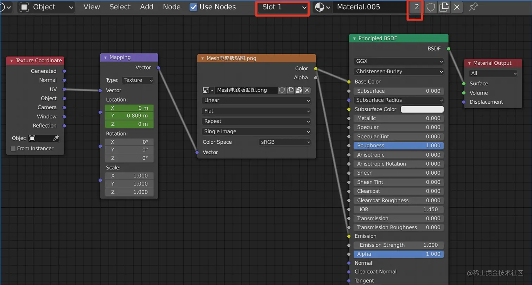Click the Emission Strength value field
Image resolution: width=532 pixels, height=285 pixels.
[399, 245]
